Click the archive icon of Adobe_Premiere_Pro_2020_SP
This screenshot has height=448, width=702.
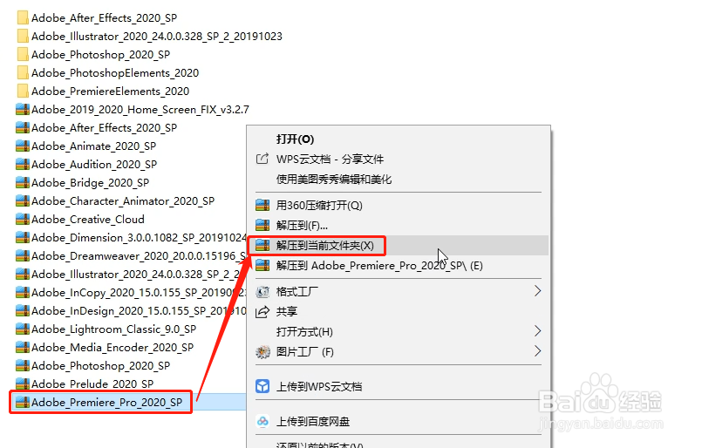23,403
